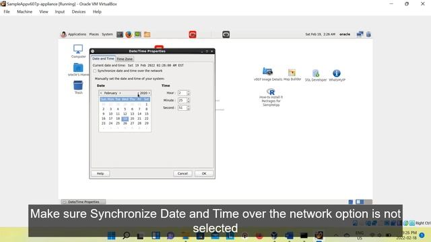Select day 20 in the calendar

pyautogui.click(x=132, y=119)
